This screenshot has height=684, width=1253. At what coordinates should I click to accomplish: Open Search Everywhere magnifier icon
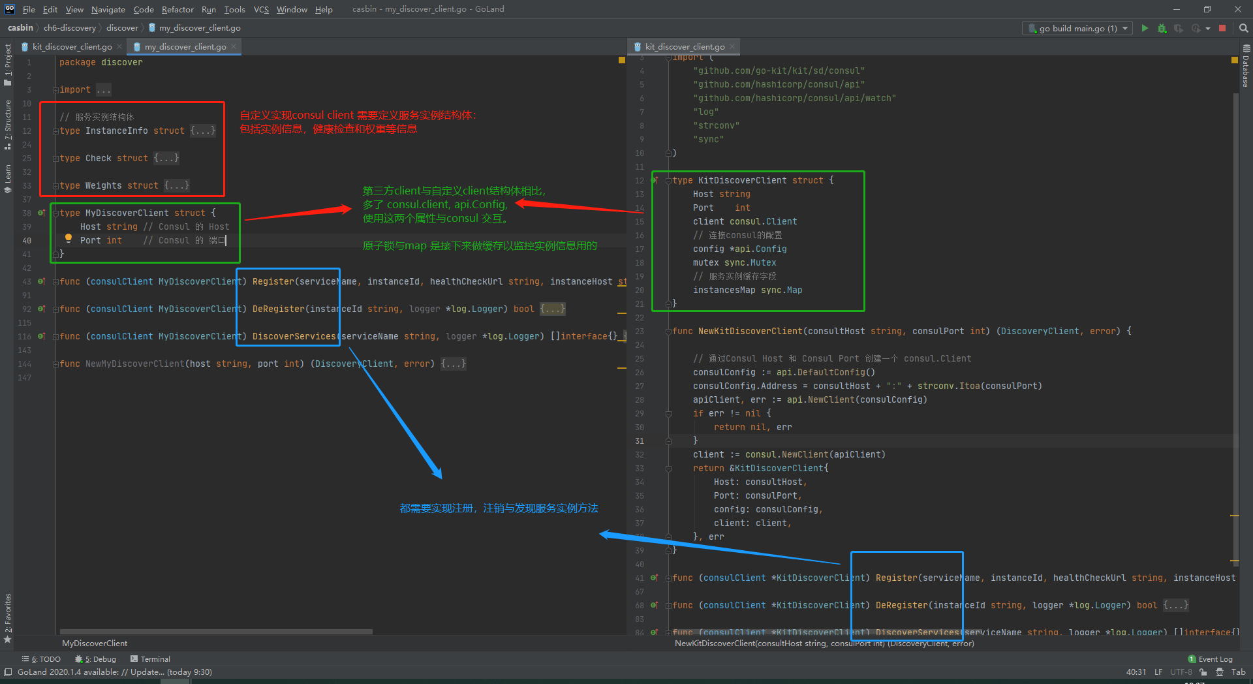(x=1243, y=28)
